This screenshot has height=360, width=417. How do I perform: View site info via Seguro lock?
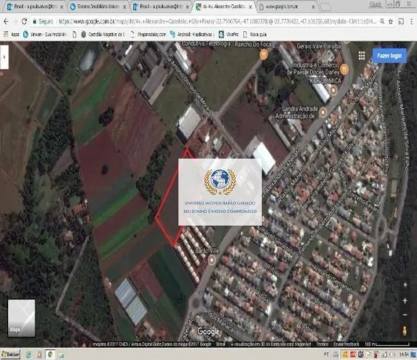(x=43, y=22)
